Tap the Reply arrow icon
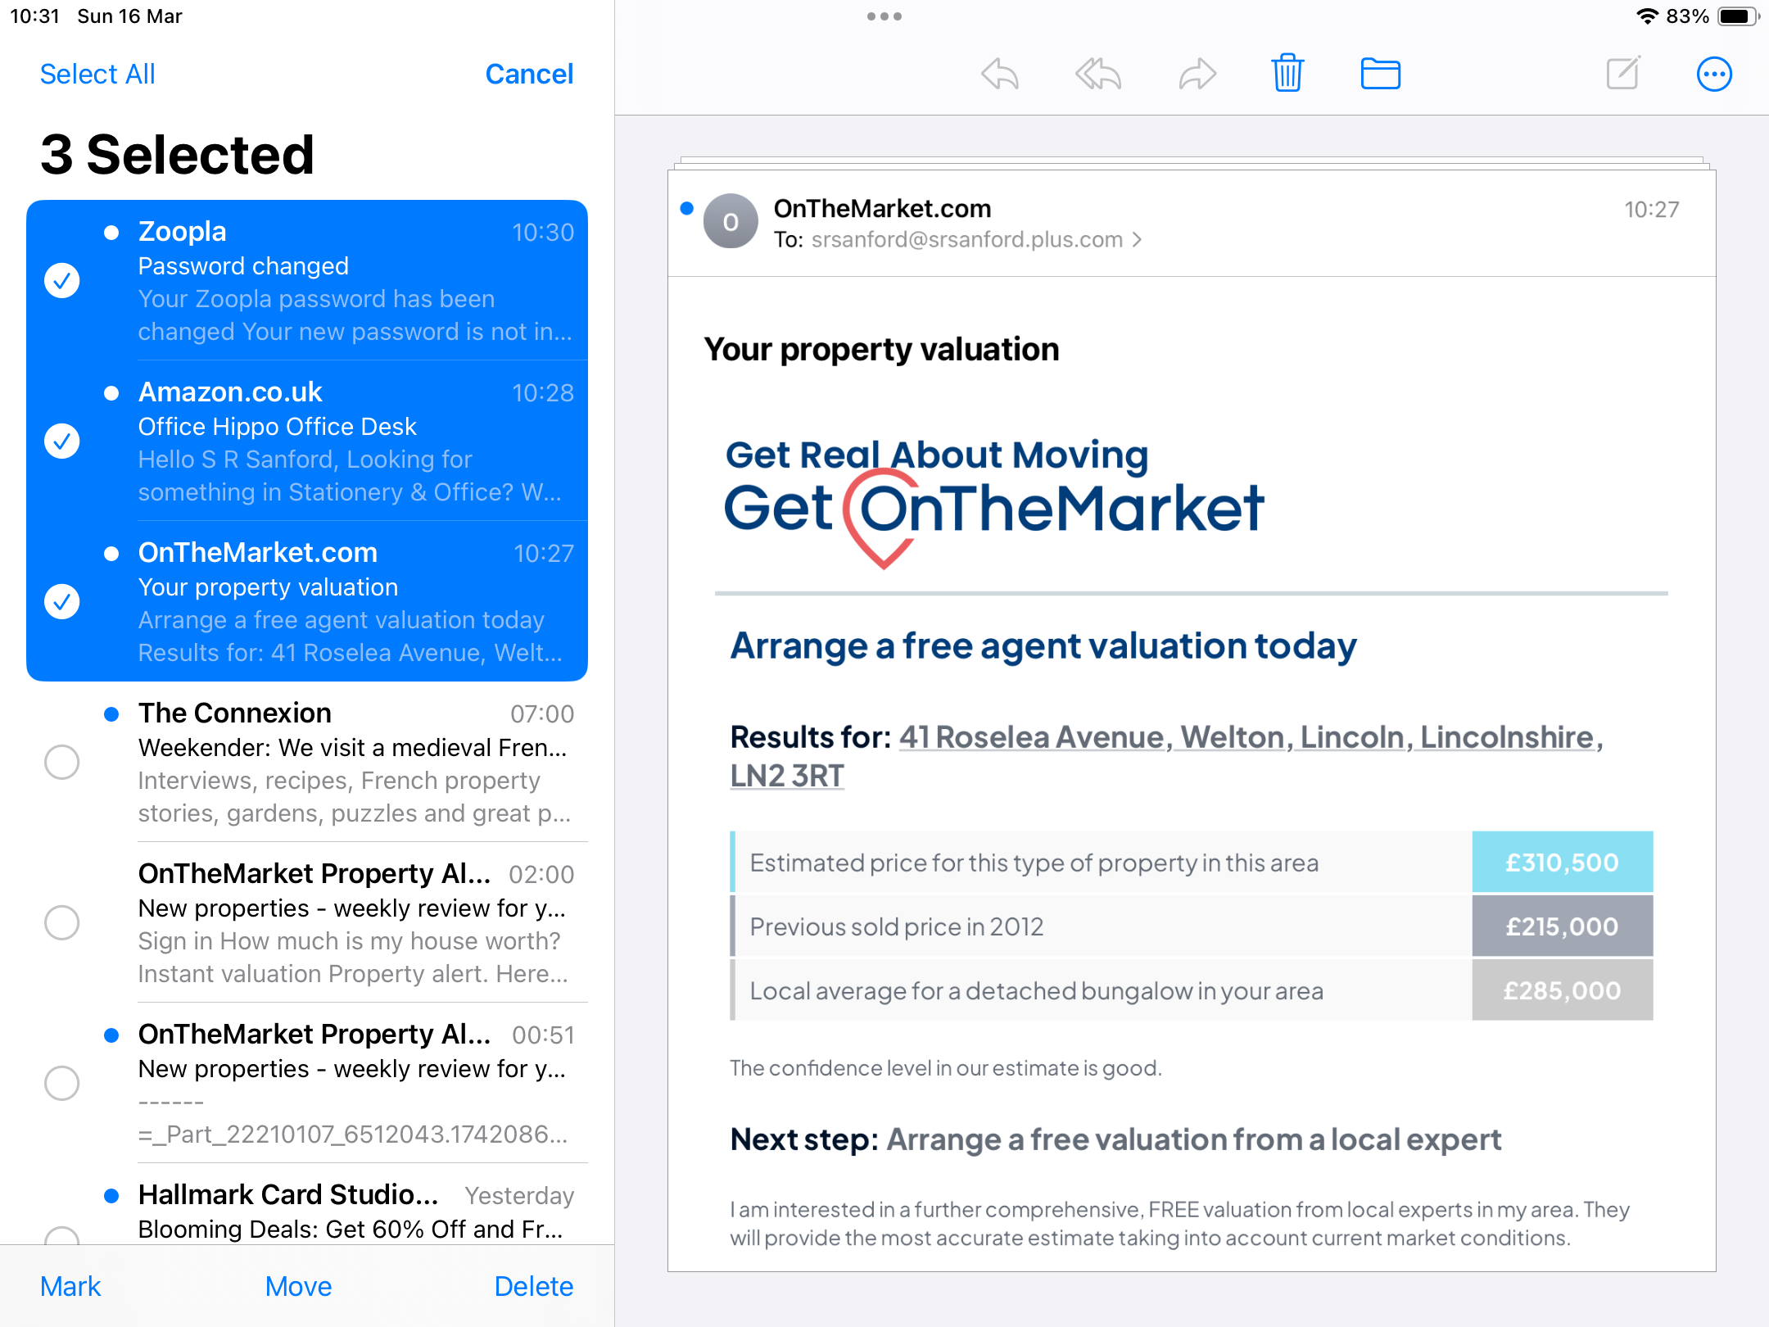 coord(1000,75)
